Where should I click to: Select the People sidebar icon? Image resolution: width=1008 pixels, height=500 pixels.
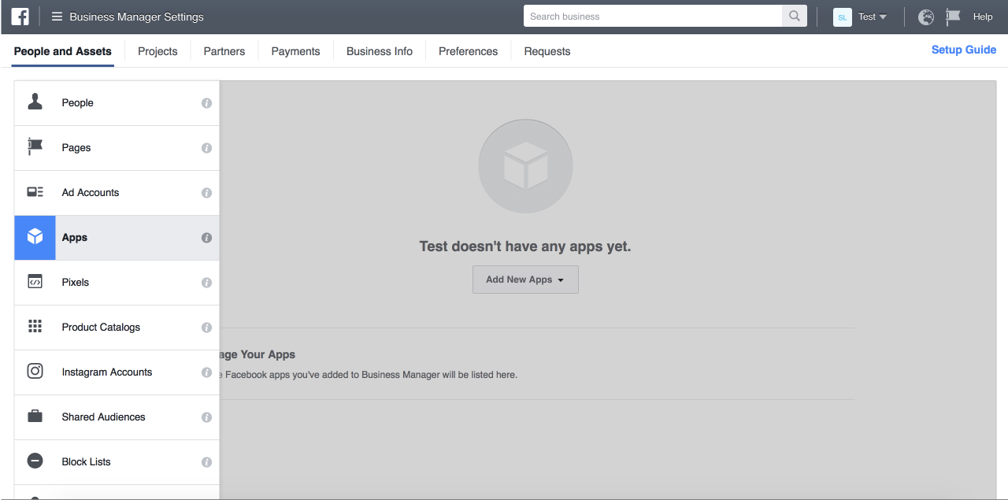coord(35,102)
